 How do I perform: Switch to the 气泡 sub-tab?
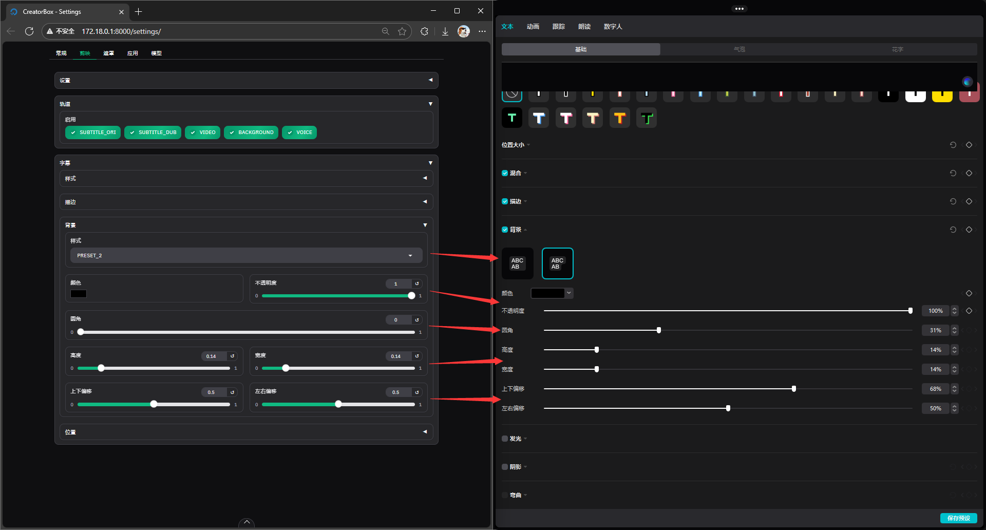tap(739, 49)
